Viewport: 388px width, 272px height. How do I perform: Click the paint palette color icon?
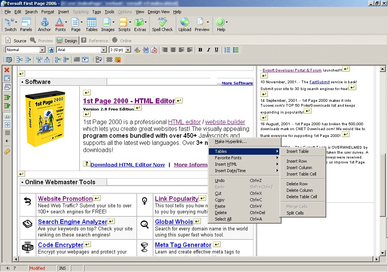point(137,50)
